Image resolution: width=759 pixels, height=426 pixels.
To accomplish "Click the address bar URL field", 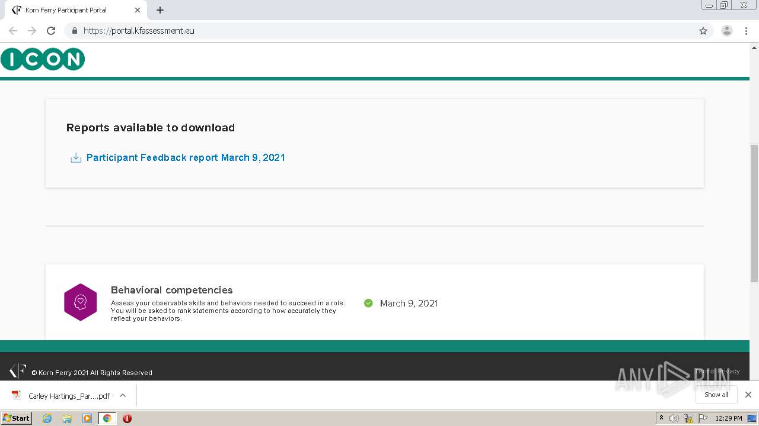I will pos(379,31).
